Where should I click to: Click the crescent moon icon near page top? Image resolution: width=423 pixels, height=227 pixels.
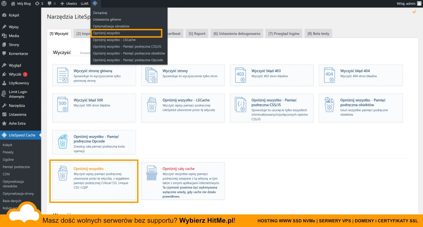coord(414,11)
